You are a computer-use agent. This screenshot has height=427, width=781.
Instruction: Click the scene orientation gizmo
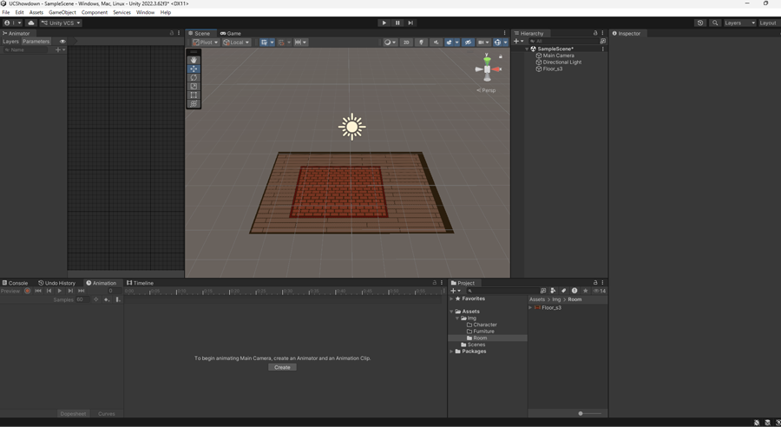coord(488,69)
